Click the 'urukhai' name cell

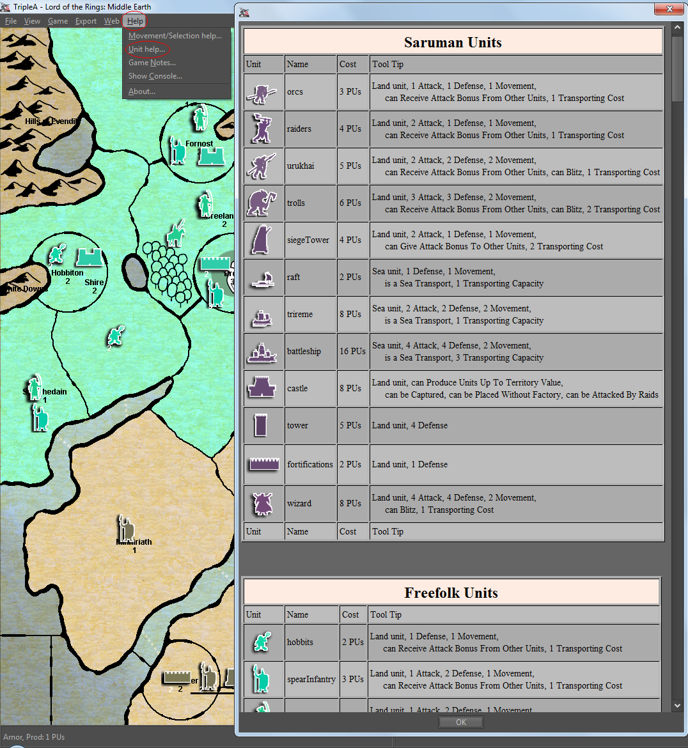(x=311, y=166)
